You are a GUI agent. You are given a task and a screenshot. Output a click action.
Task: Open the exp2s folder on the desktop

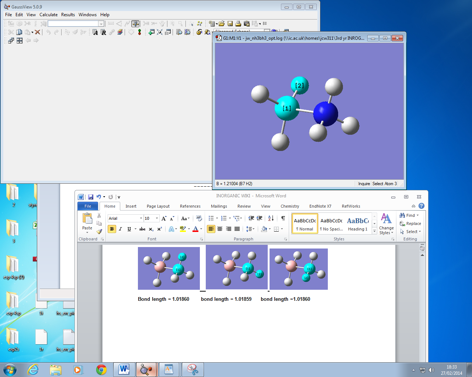coord(13,339)
